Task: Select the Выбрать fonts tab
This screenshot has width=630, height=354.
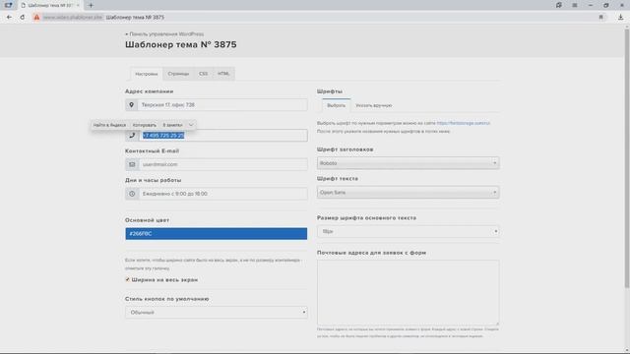Action: coord(336,105)
